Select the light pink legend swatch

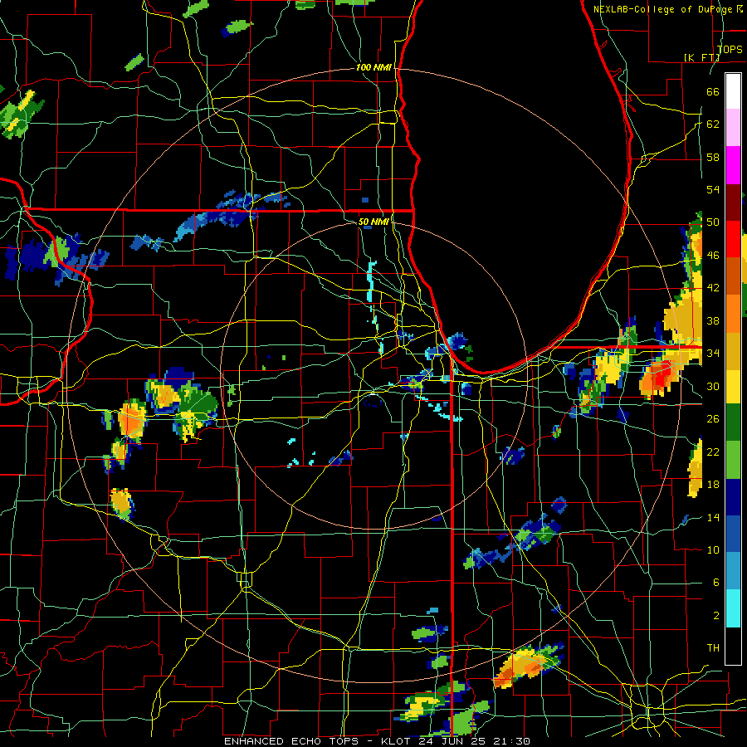(x=733, y=128)
